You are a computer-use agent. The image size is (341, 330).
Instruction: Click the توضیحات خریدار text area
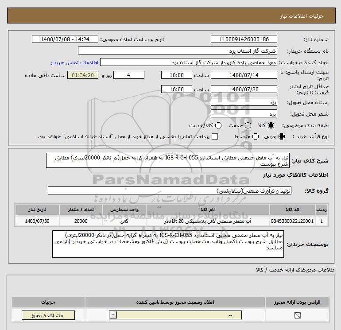pyautogui.click(x=168, y=244)
